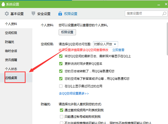Toggle 更新说说时同步更新QQ签名 checkbox
This screenshot has width=168, height=124.
61,64
